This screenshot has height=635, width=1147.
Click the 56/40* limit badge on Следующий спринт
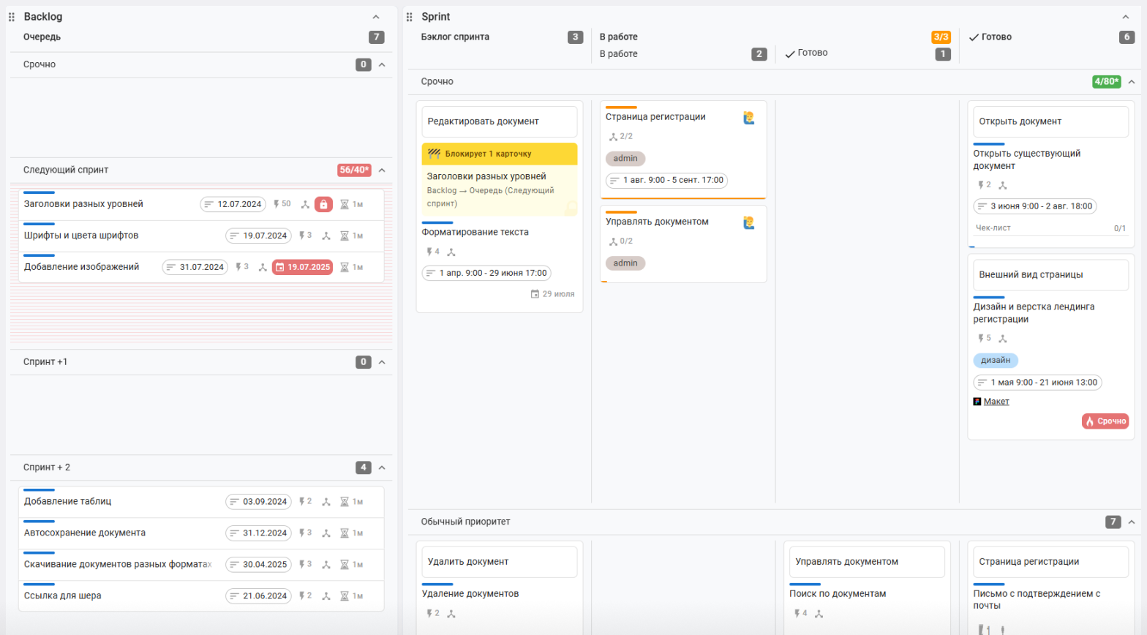tap(354, 170)
